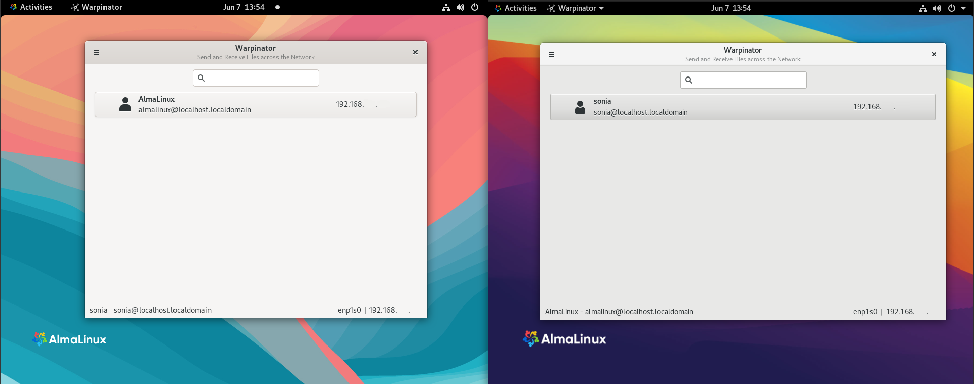This screenshot has width=974, height=384.
Task: Click the avatar icon beside sonia device
Action: pyautogui.click(x=580, y=107)
